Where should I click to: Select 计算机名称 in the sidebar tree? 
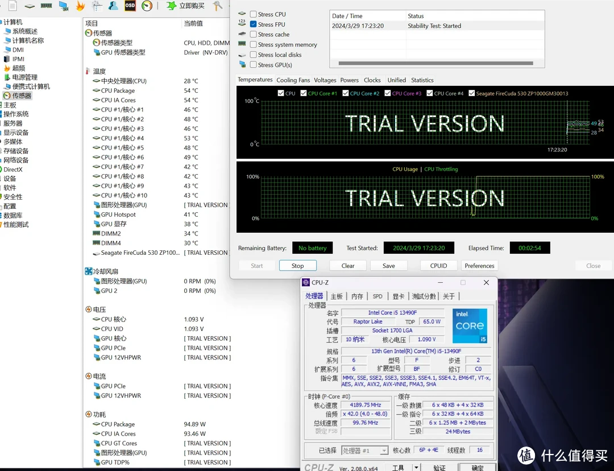point(28,40)
